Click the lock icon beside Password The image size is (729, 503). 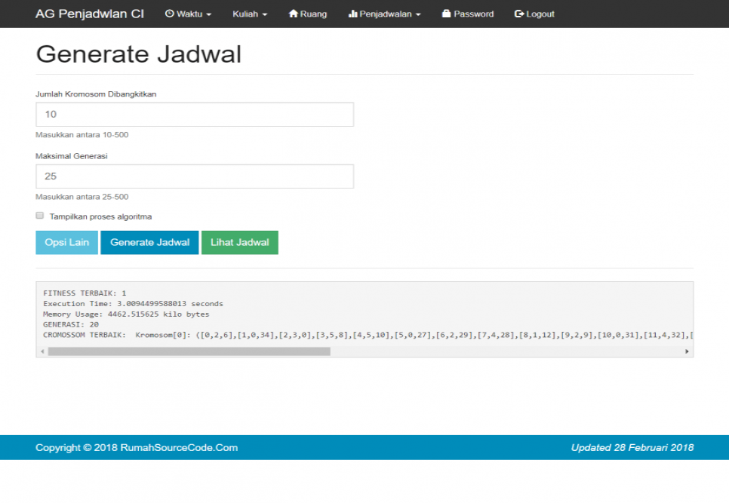[446, 14]
